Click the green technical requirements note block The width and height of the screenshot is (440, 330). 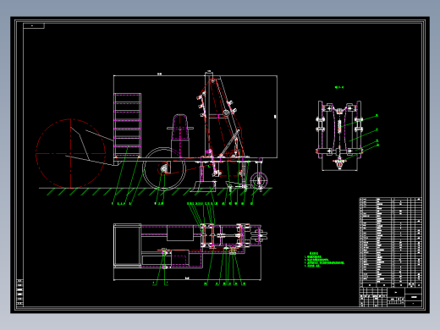click(324, 260)
